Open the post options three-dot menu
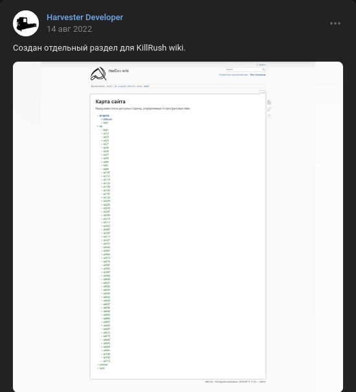This screenshot has width=356, height=392. [335, 23]
